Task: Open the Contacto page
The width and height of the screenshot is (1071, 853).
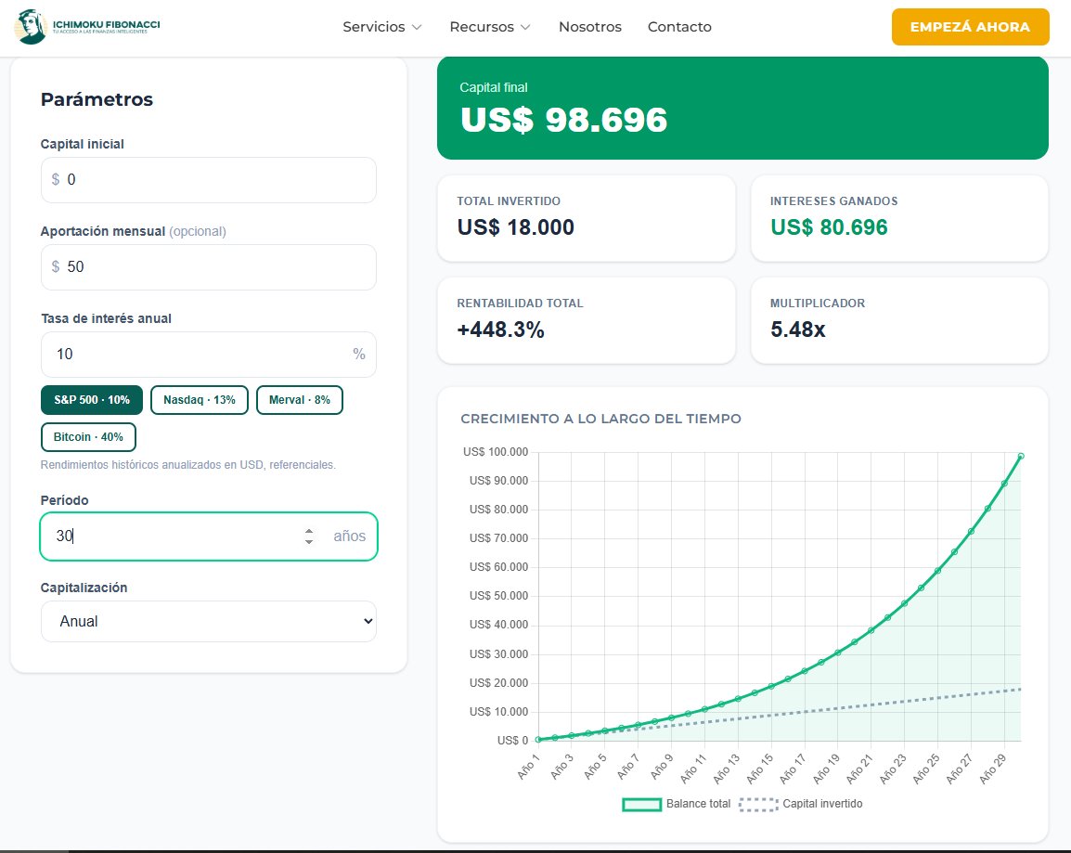Action: click(x=679, y=27)
